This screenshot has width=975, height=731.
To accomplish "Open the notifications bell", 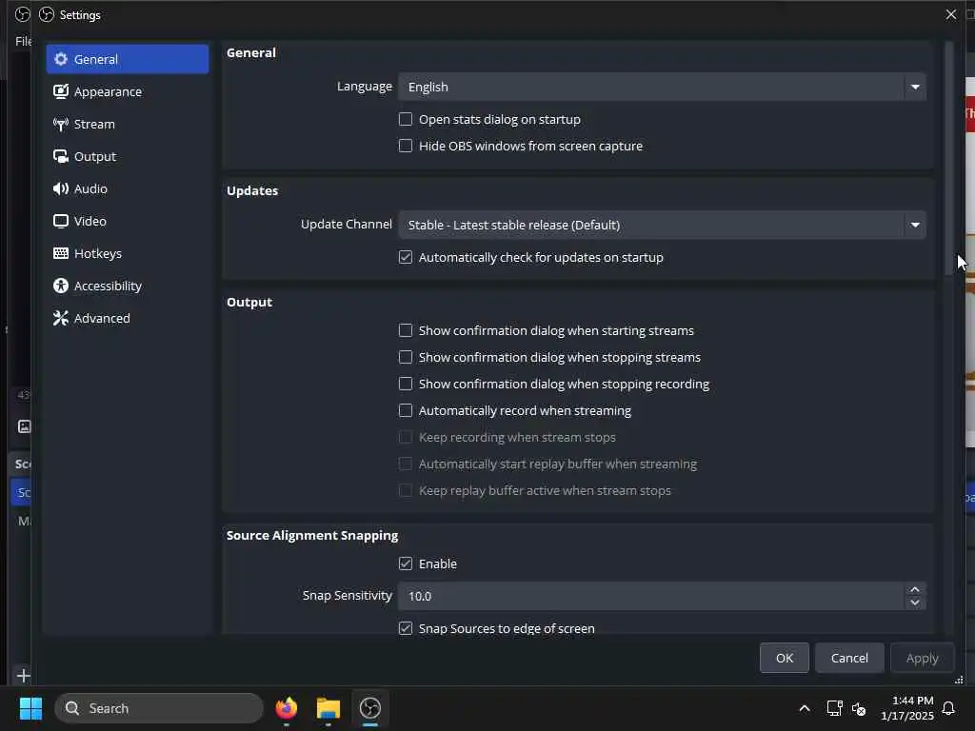I will coord(948,708).
